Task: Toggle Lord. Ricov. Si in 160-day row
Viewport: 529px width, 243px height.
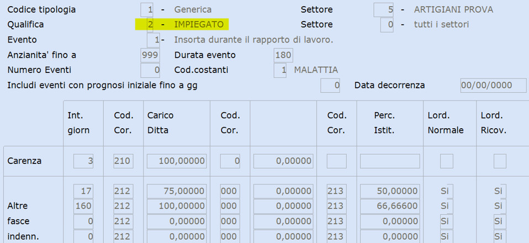Action: (x=500, y=206)
